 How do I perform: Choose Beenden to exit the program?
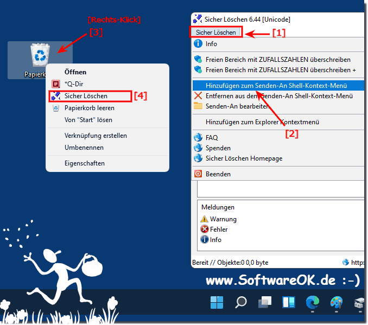coord(278,174)
